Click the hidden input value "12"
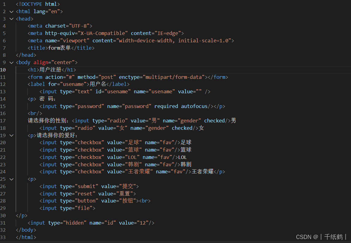Viewport: 351px width, 243px height. [143, 223]
